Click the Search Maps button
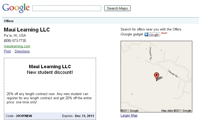 [x=117, y=8]
